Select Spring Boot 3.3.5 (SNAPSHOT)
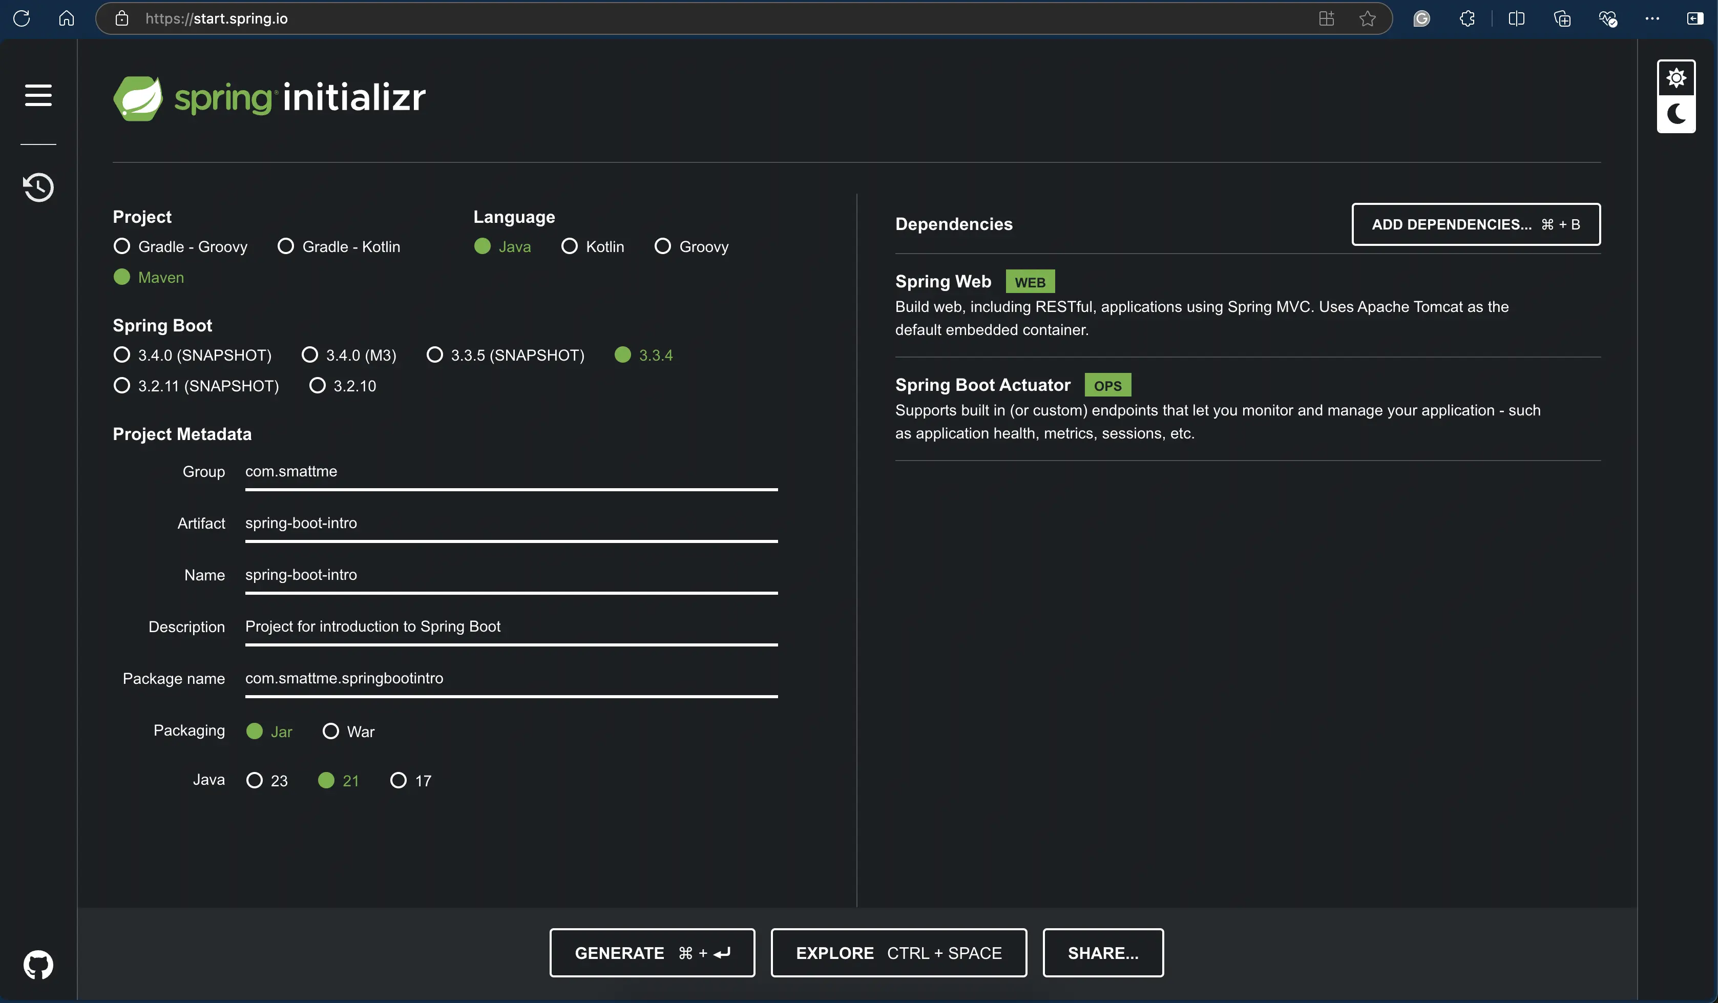The height and width of the screenshot is (1003, 1718). click(505, 354)
